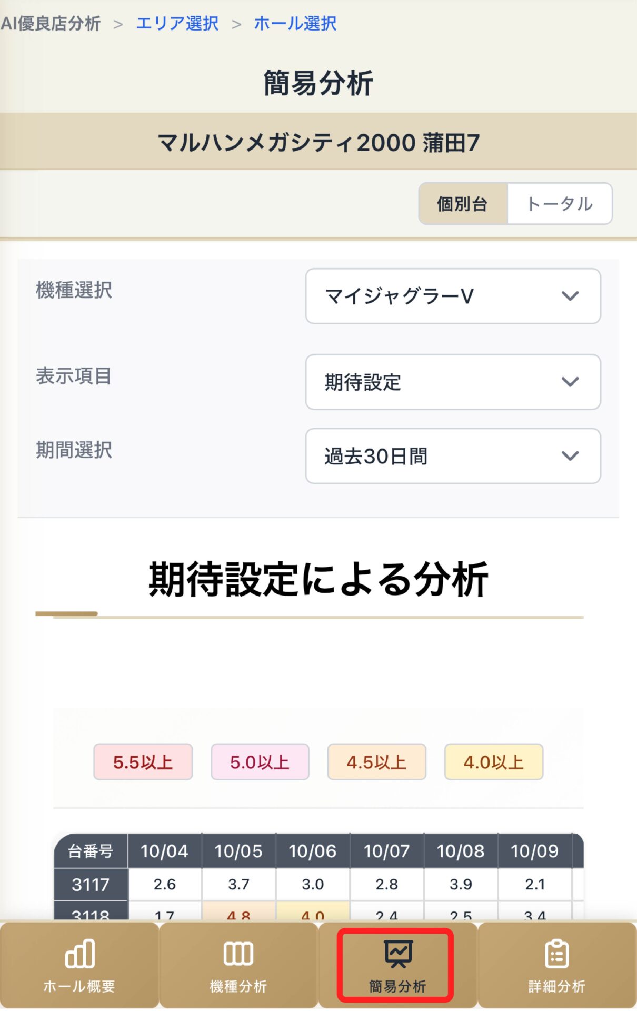Open the 期間選択 dropdown showing 過去30日間

pyautogui.click(x=453, y=456)
